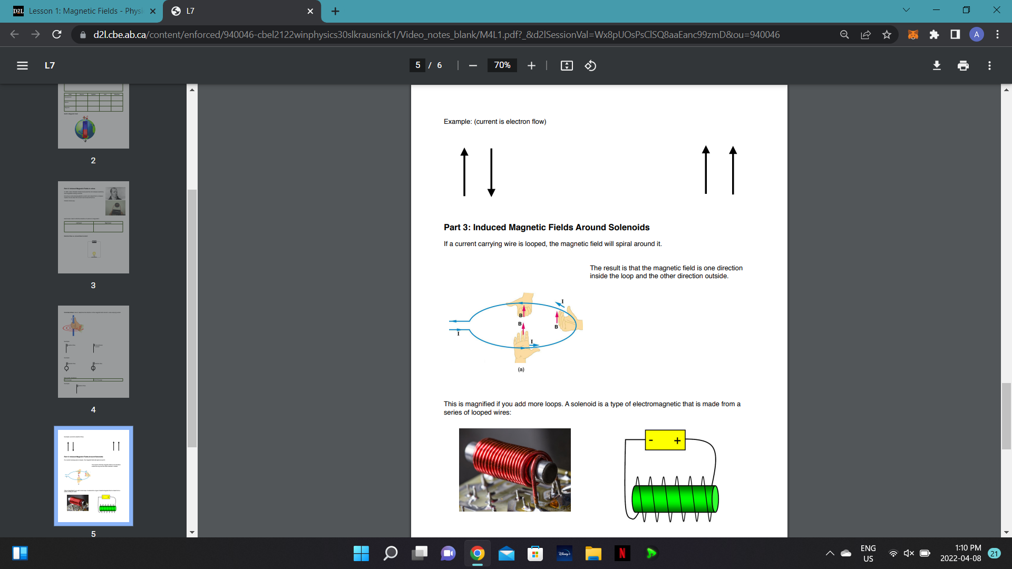
Task: Select the L7 tab
Action: (x=242, y=11)
